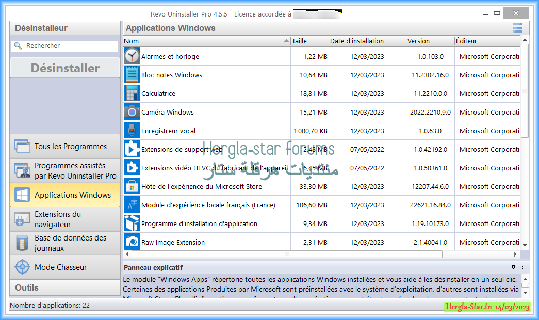Click version cell 2022.2210.9.0
The width and height of the screenshot is (539, 320).
pos(430,112)
